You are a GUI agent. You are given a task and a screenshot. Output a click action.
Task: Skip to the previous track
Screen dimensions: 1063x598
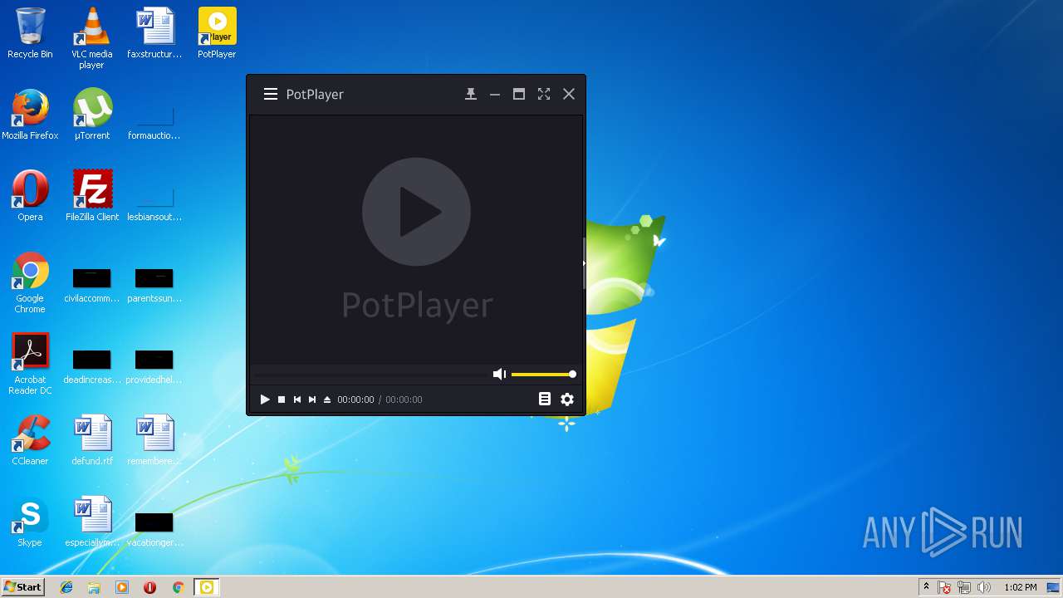point(296,399)
